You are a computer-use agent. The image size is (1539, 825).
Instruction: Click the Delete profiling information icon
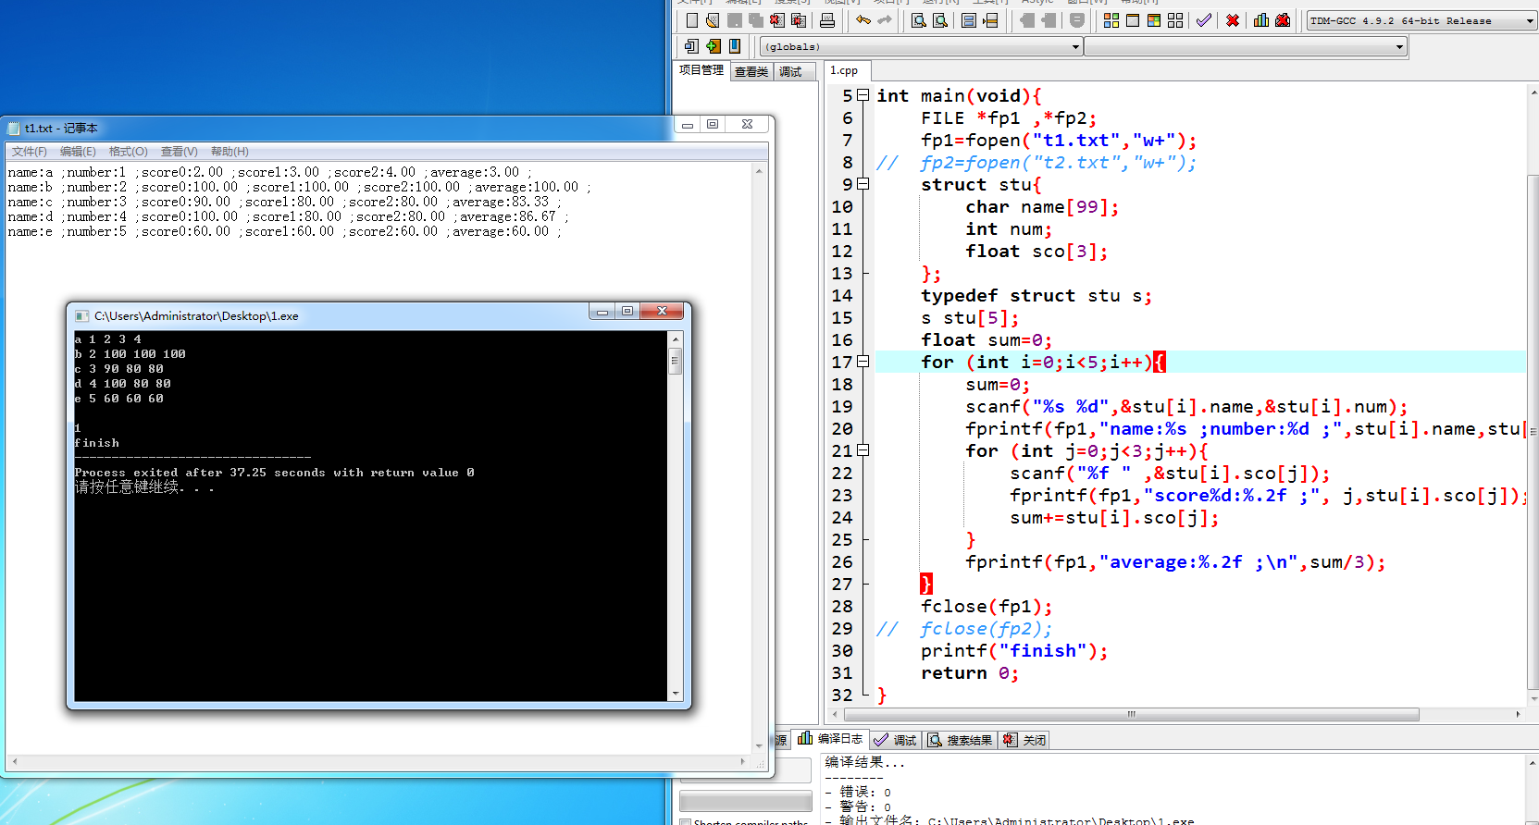click(1283, 20)
